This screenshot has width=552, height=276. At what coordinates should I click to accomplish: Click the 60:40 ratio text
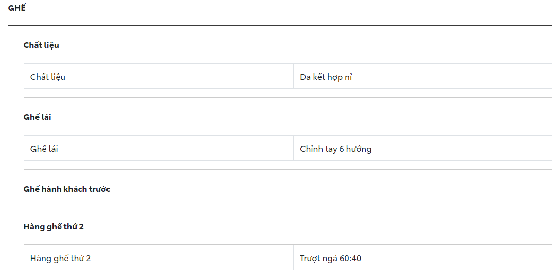pos(350,259)
